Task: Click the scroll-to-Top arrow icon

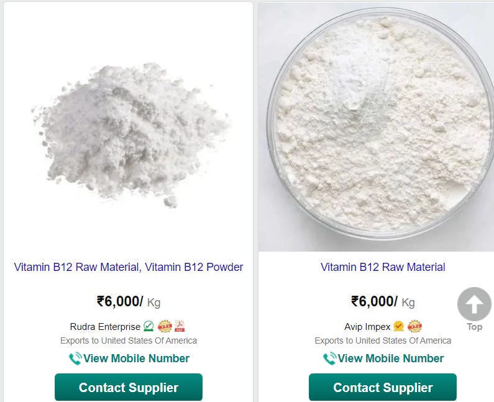Action: tap(474, 304)
